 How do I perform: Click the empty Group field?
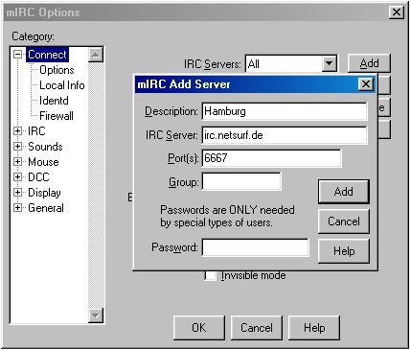coord(241,181)
